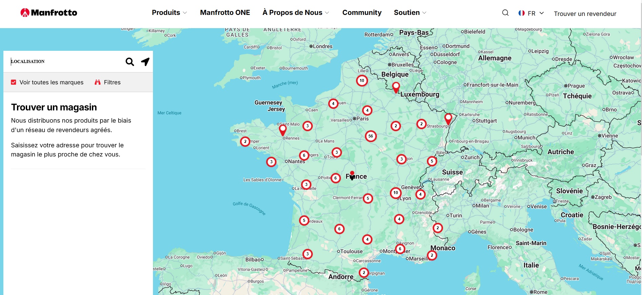The image size is (642, 295).
Task: Submit the location search with magnifier icon
Action: 130,62
